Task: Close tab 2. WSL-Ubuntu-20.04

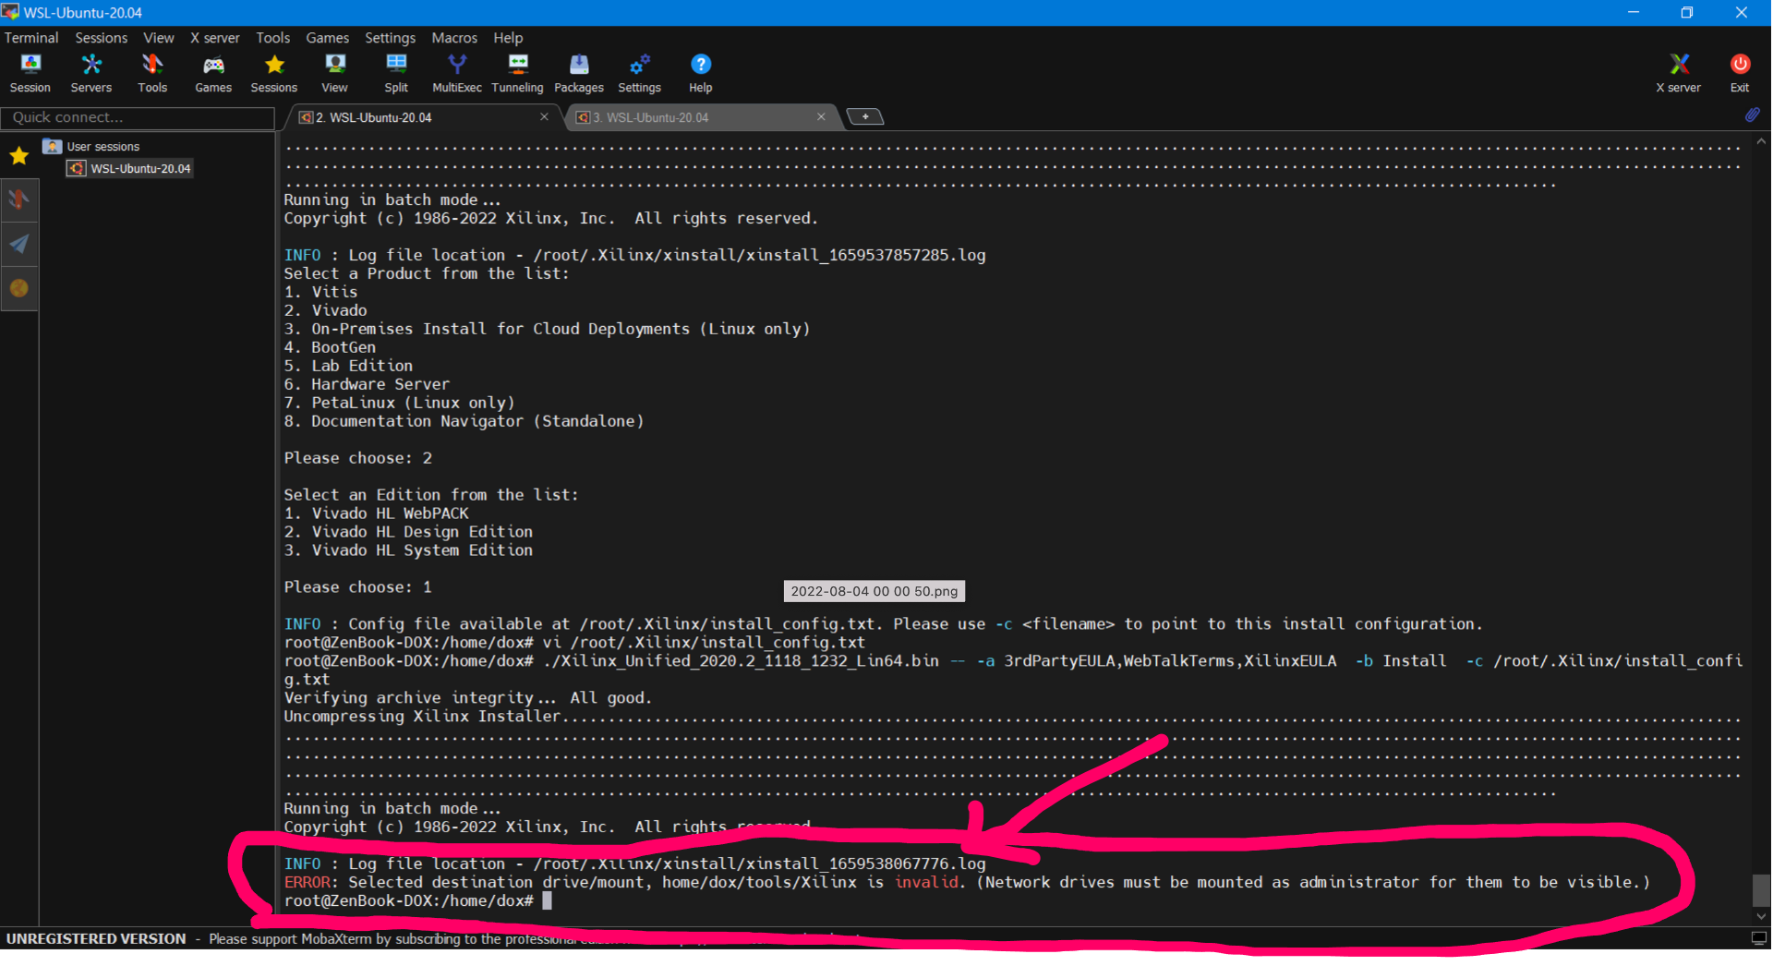Action: [x=544, y=116]
